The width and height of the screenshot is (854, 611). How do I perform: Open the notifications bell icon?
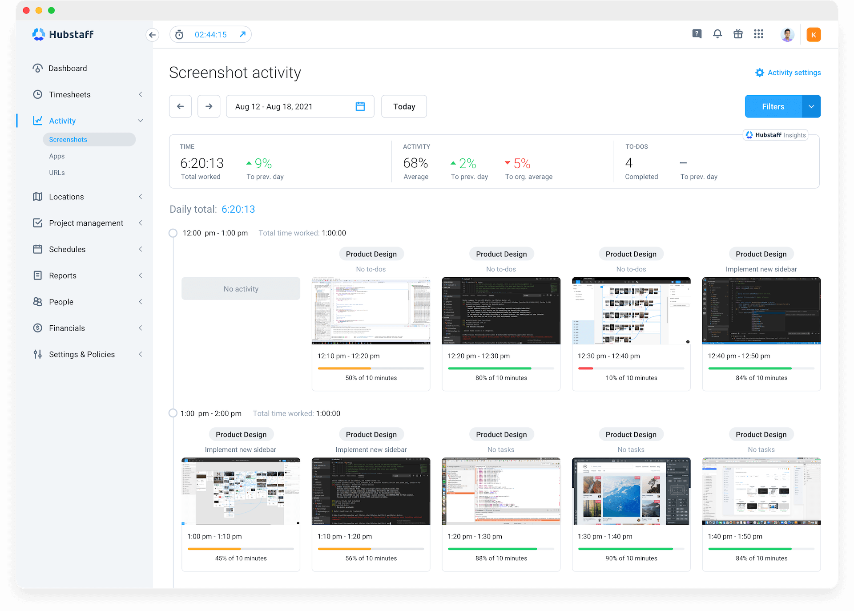coord(717,34)
